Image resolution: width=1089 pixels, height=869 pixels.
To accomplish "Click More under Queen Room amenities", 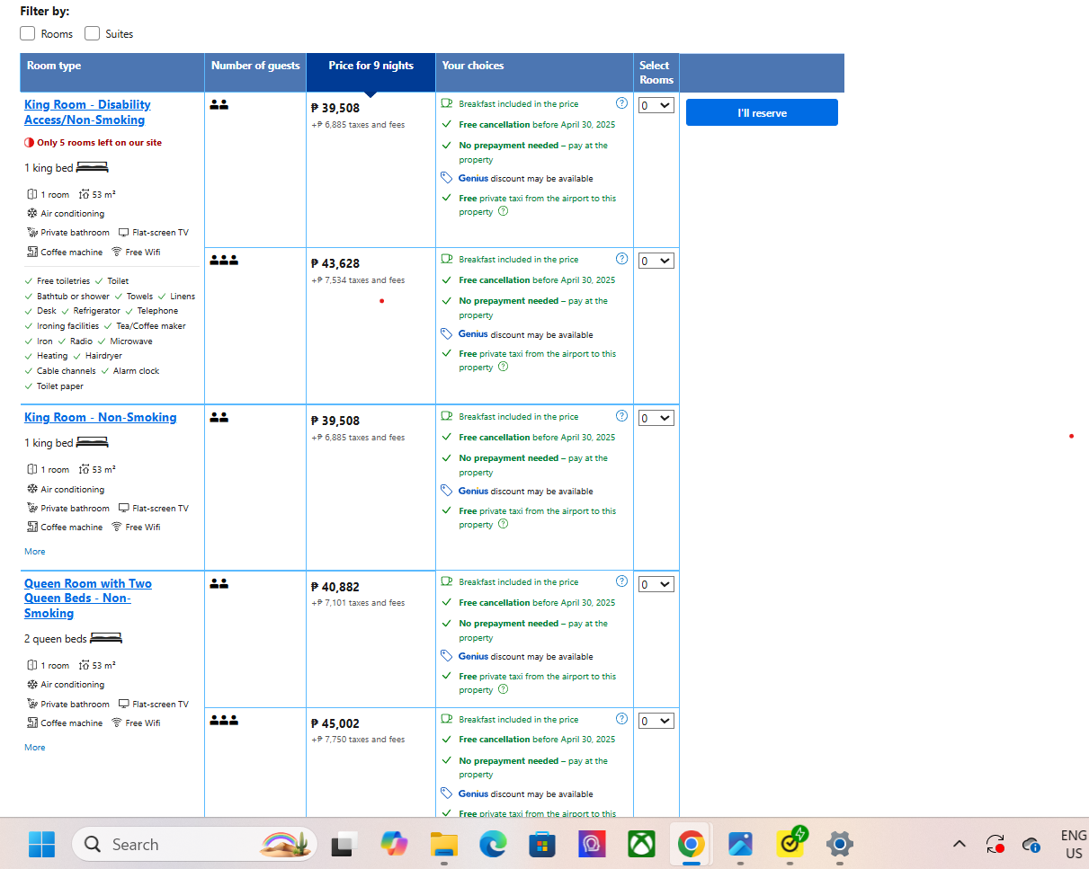I will [x=34, y=748].
